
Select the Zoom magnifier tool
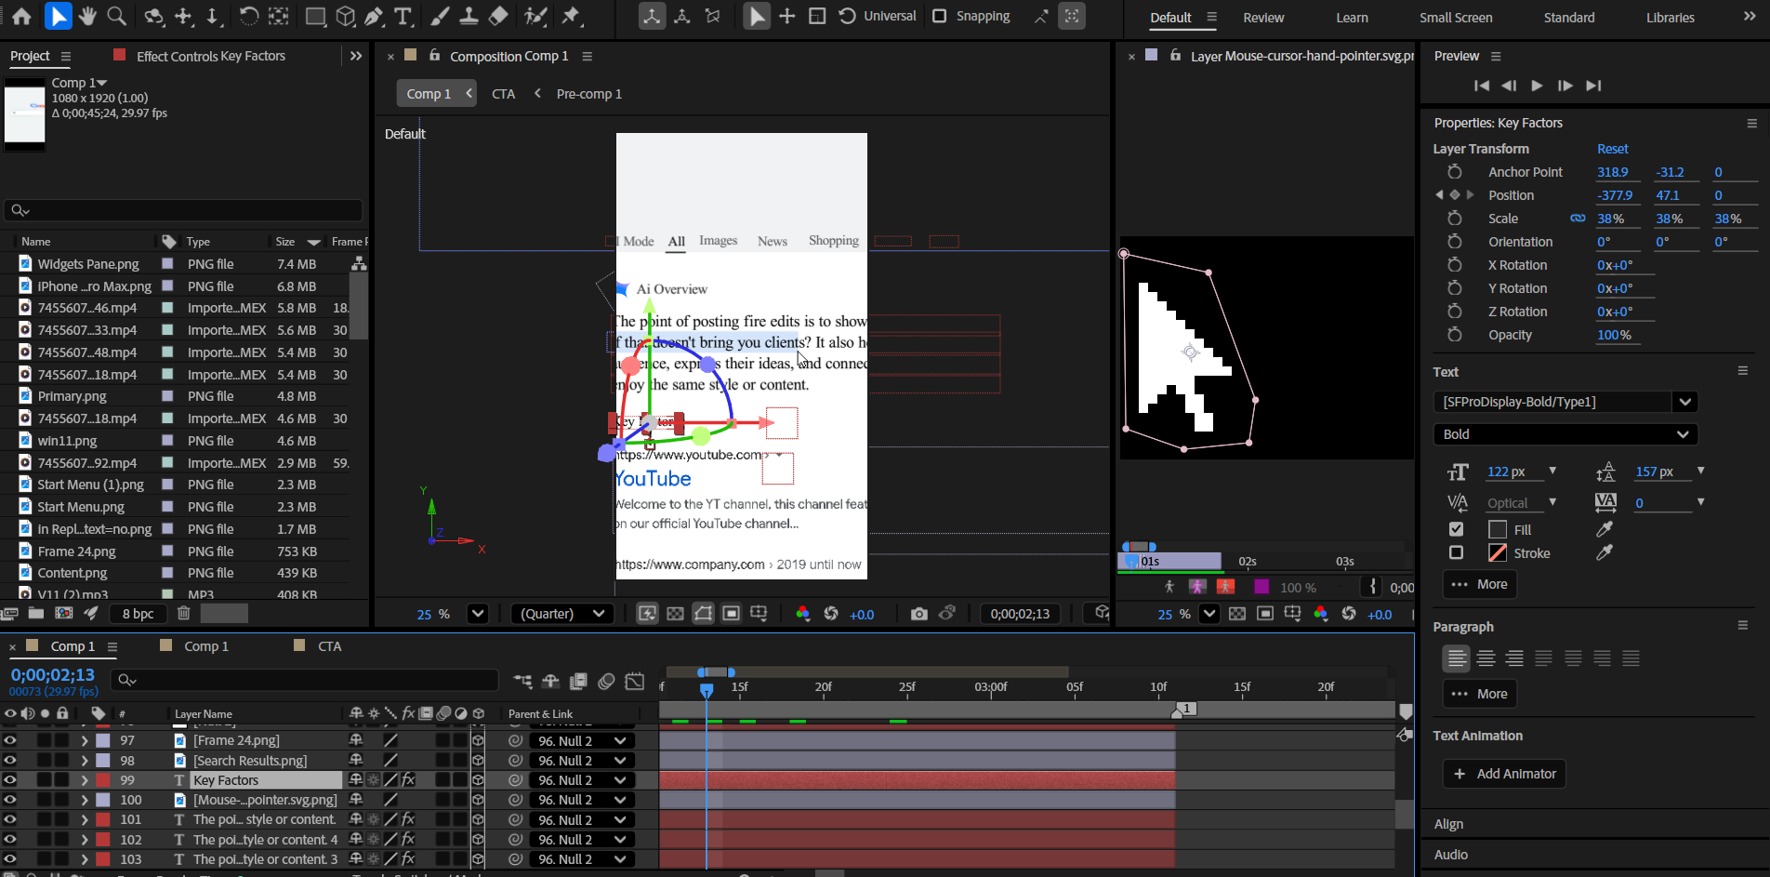pyautogui.click(x=116, y=16)
